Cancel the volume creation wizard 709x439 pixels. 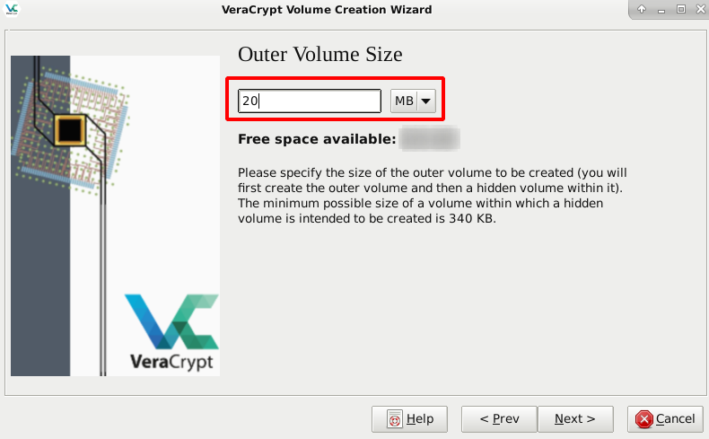(x=665, y=419)
